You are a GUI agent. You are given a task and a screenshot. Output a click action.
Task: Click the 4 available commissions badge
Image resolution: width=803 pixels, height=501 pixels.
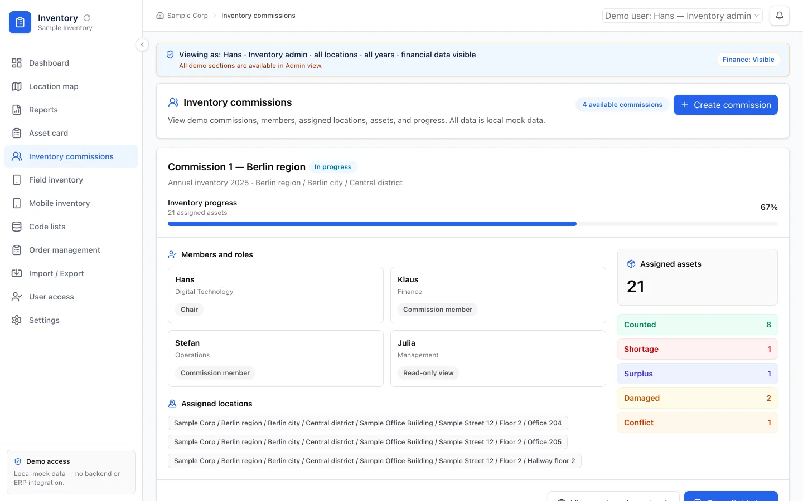click(622, 105)
